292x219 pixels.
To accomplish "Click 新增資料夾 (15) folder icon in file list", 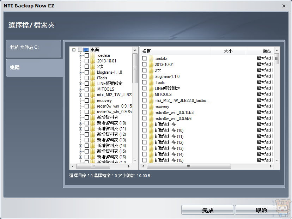I will click(151, 160).
